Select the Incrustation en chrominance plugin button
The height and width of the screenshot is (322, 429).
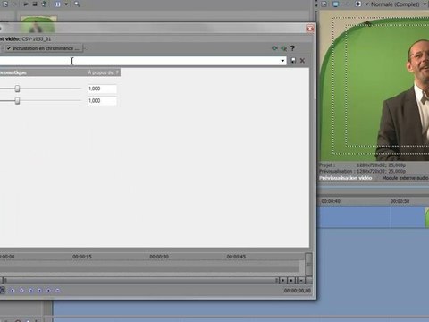[44, 48]
